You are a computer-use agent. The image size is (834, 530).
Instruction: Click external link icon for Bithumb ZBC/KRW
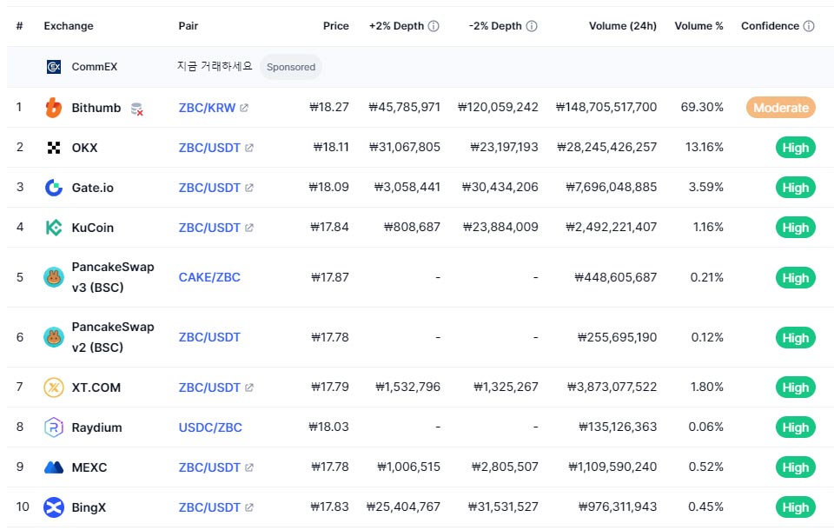tap(244, 108)
